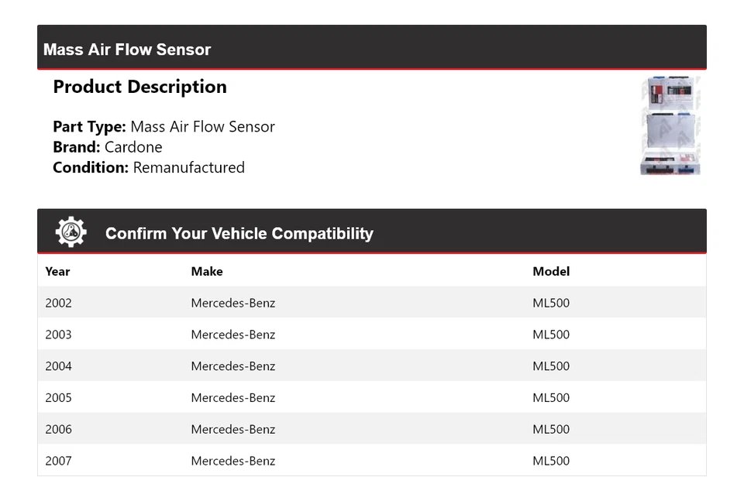Click the 2004 year cell
The image size is (744, 501).
[x=58, y=366]
